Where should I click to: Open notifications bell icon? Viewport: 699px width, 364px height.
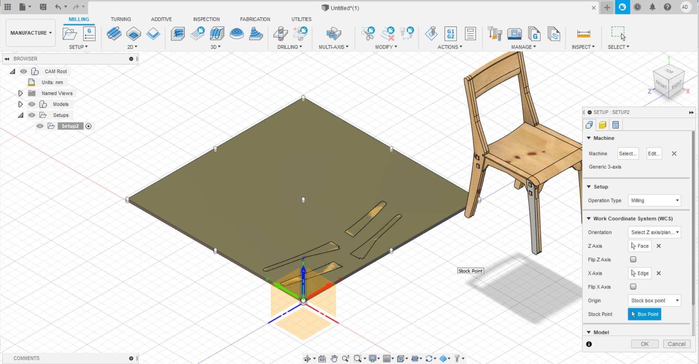point(652,7)
